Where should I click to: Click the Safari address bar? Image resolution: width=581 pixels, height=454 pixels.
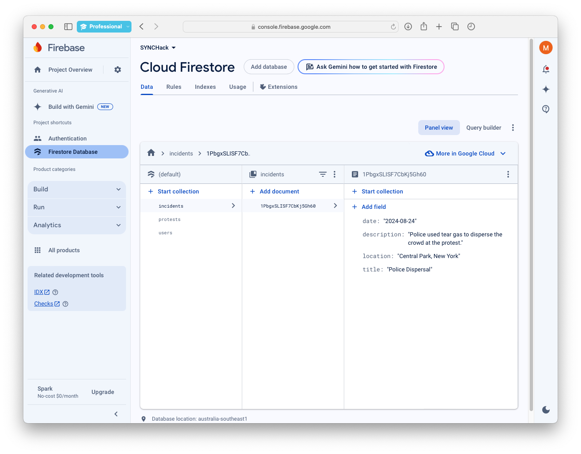[x=290, y=27]
